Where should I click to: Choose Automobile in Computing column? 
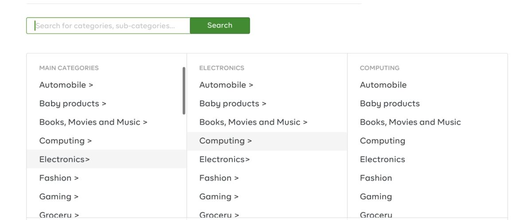click(x=383, y=85)
